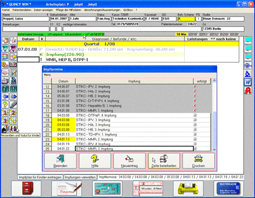This screenshot has width=255, height=198.
Task: Open the Muster, Alfred form button
Action: [x=148, y=188]
